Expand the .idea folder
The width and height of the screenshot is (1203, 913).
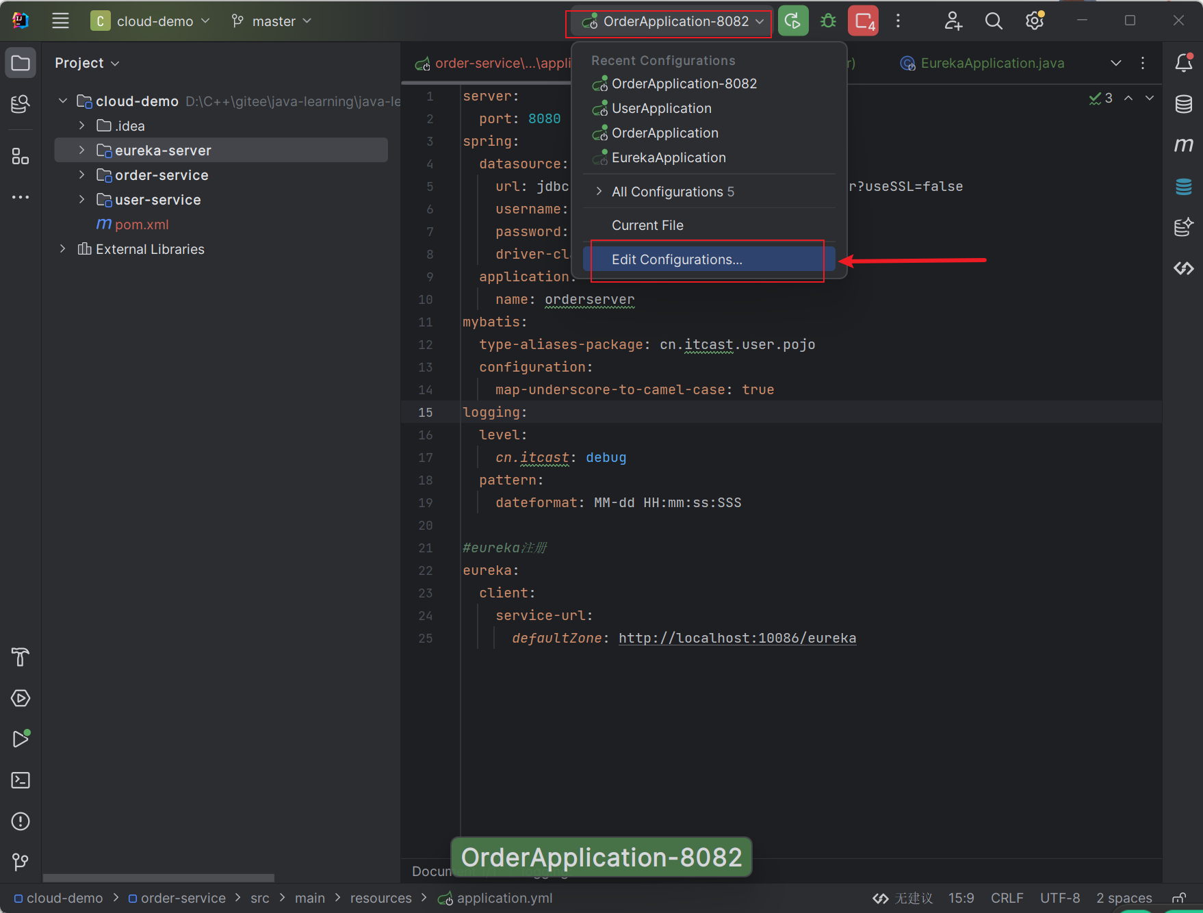[82, 126]
